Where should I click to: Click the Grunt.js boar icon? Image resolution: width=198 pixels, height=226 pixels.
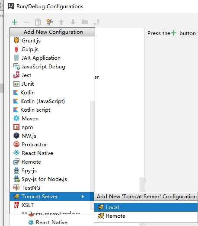(16, 40)
